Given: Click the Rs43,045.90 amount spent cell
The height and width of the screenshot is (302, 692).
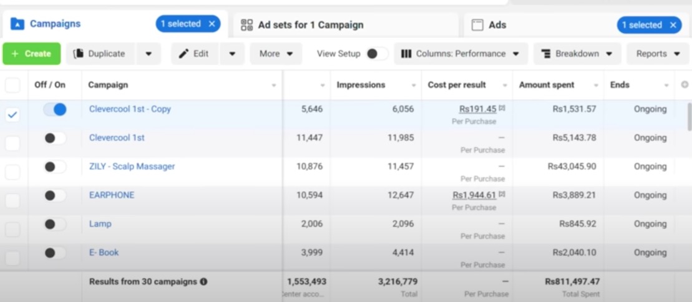Looking at the screenshot, I should click(572, 167).
